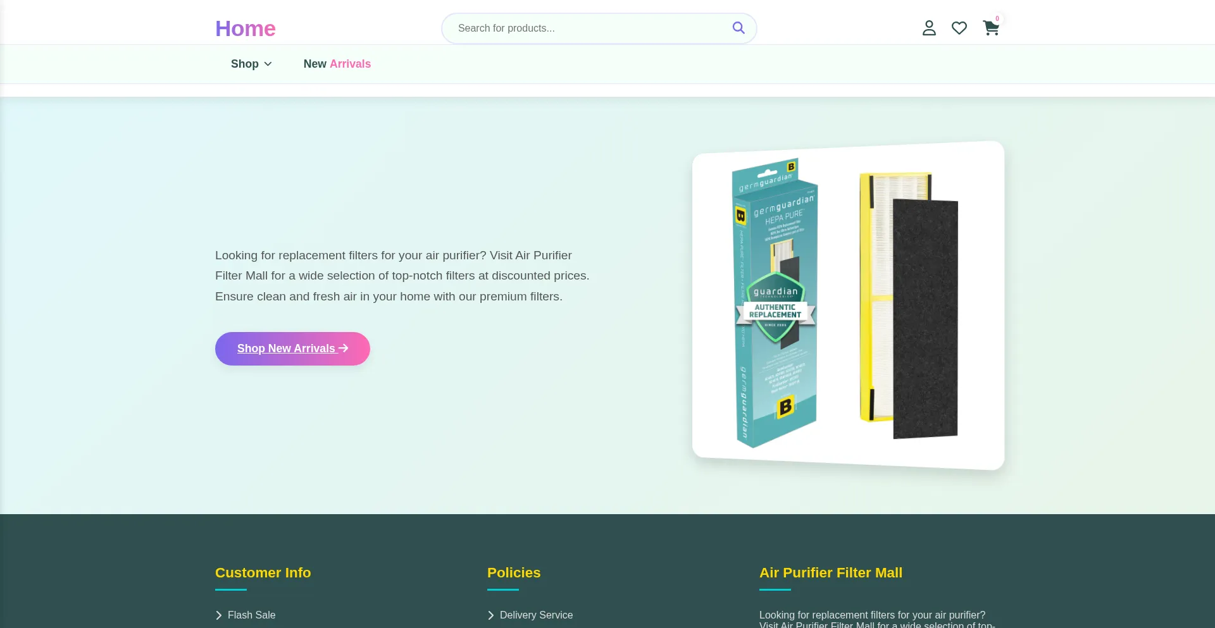This screenshot has height=628, width=1215.
Task: Click the cart item count badge
Action: click(x=997, y=19)
